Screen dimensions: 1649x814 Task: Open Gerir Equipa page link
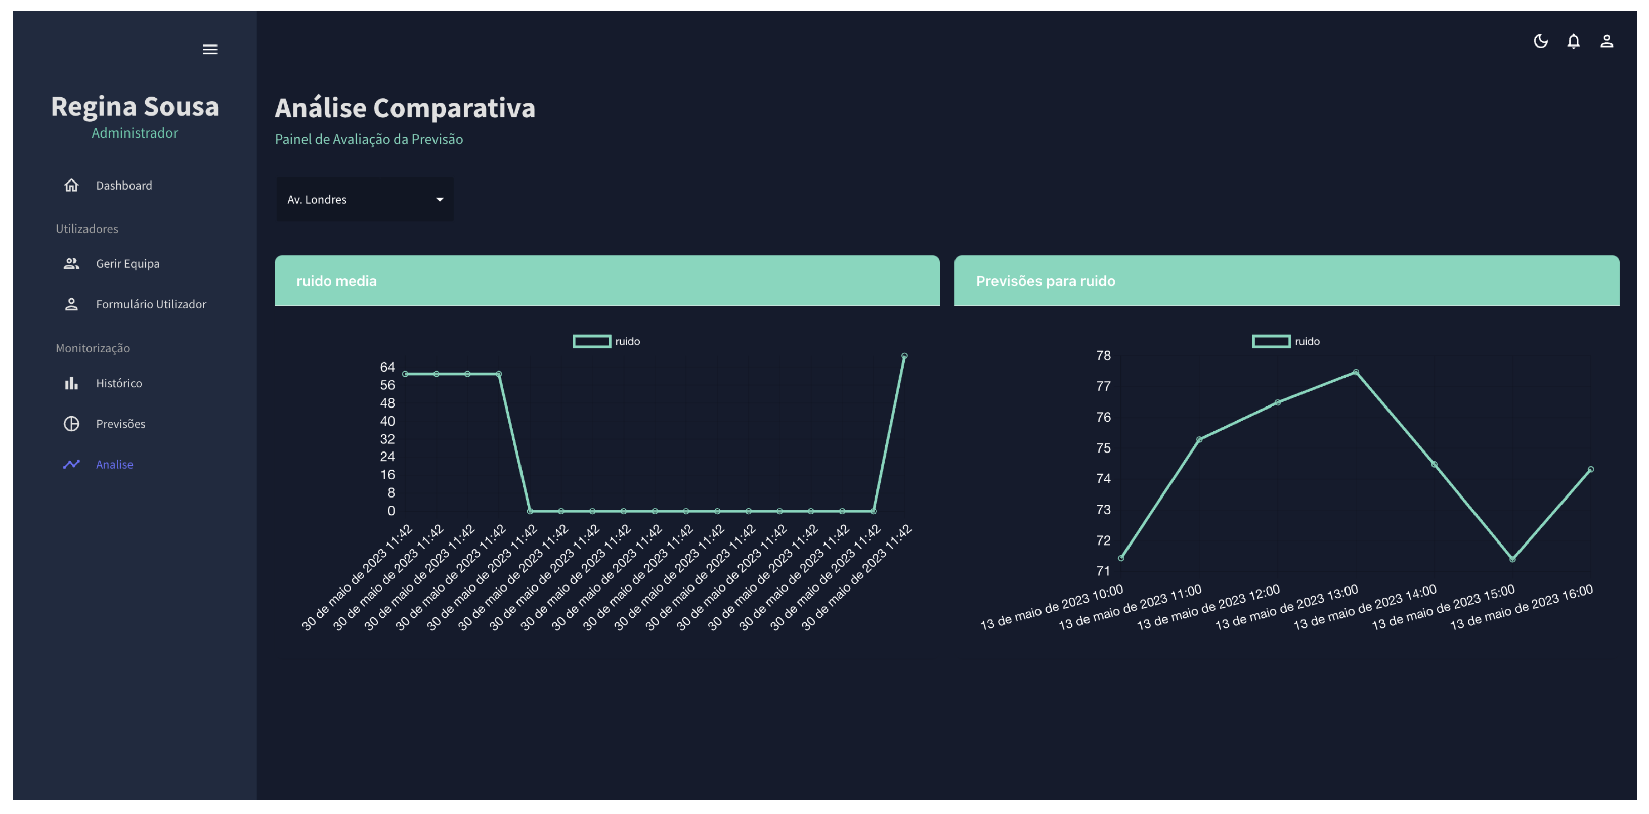(x=127, y=263)
